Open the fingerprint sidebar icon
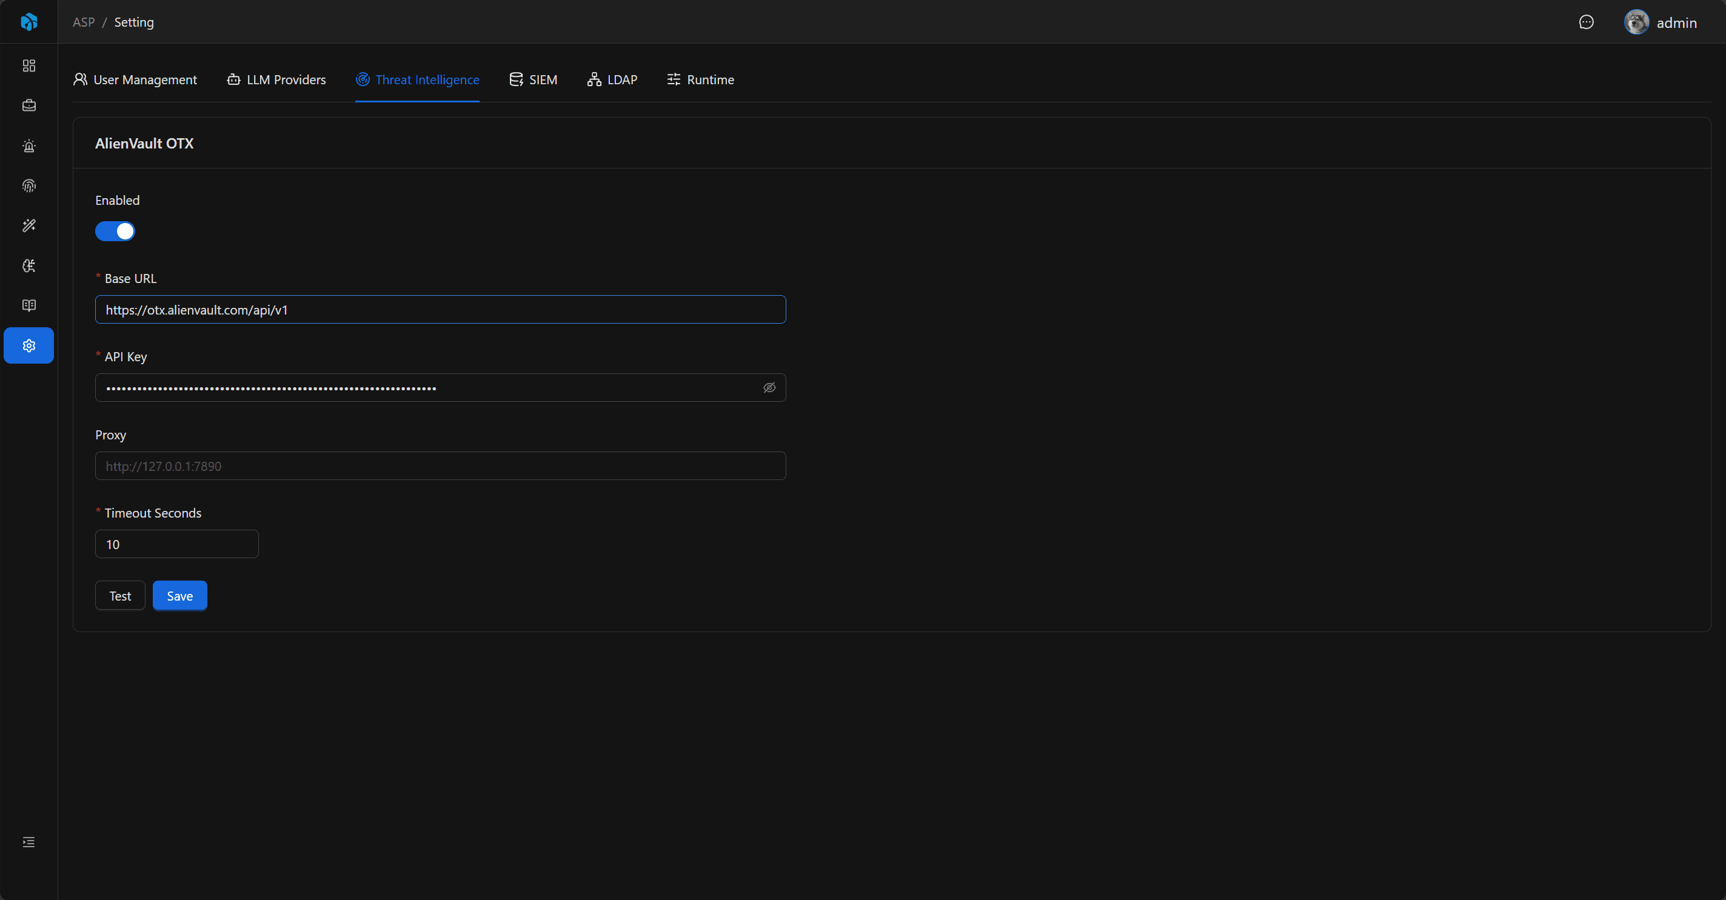The height and width of the screenshot is (900, 1726). (x=29, y=185)
